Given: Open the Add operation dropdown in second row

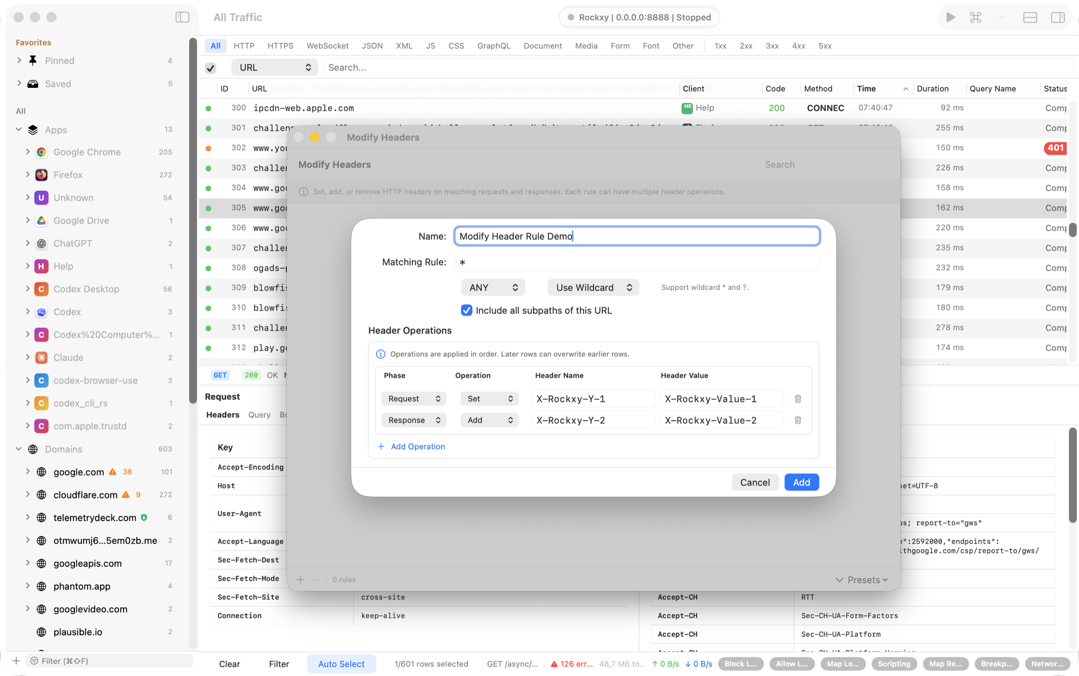Looking at the screenshot, I should (x=489, y=420).
